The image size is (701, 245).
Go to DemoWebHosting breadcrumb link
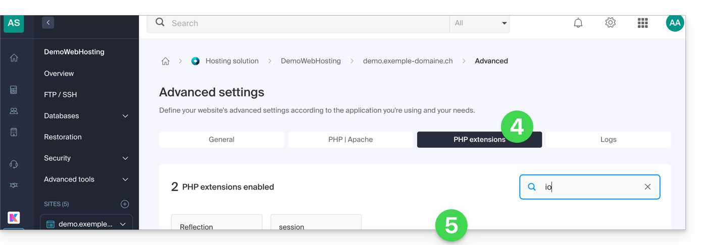click(x=311, y=61)
